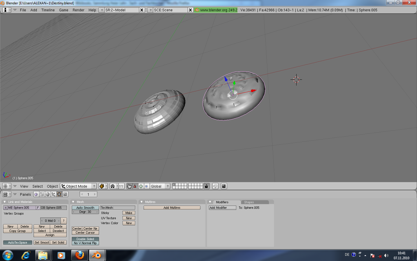Collapse the Link and Materials panel
Screen dimensions: 417x261
(5, 202)
